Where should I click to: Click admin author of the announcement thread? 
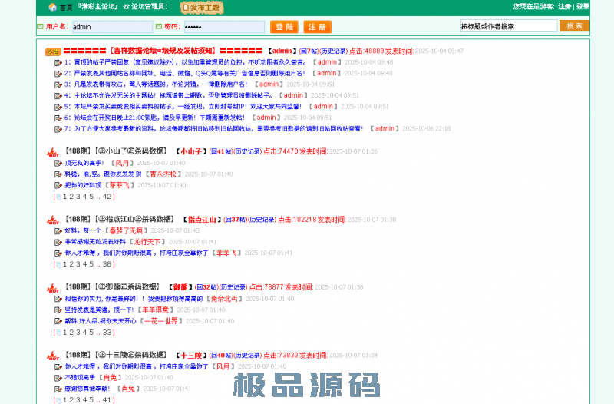tap(282, 51)
